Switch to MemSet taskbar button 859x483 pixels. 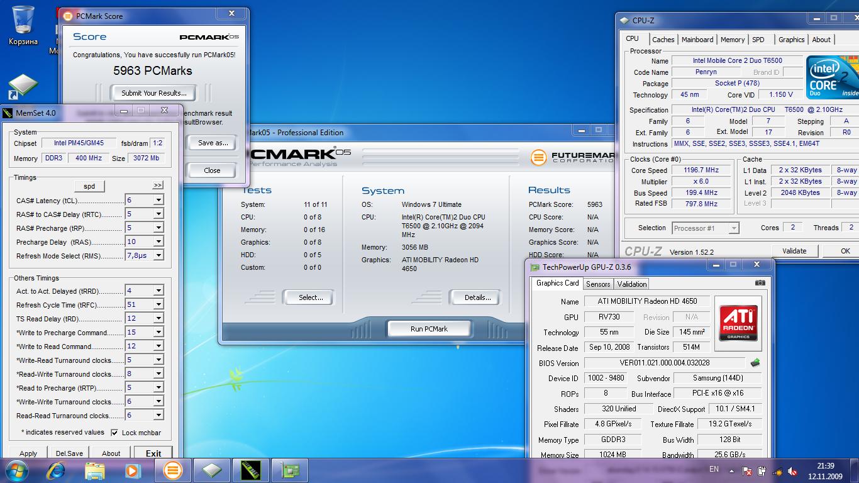coord(251,470)
